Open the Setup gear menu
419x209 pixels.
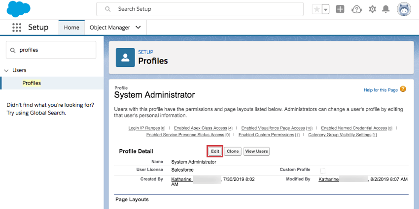(x=372, y=9)
